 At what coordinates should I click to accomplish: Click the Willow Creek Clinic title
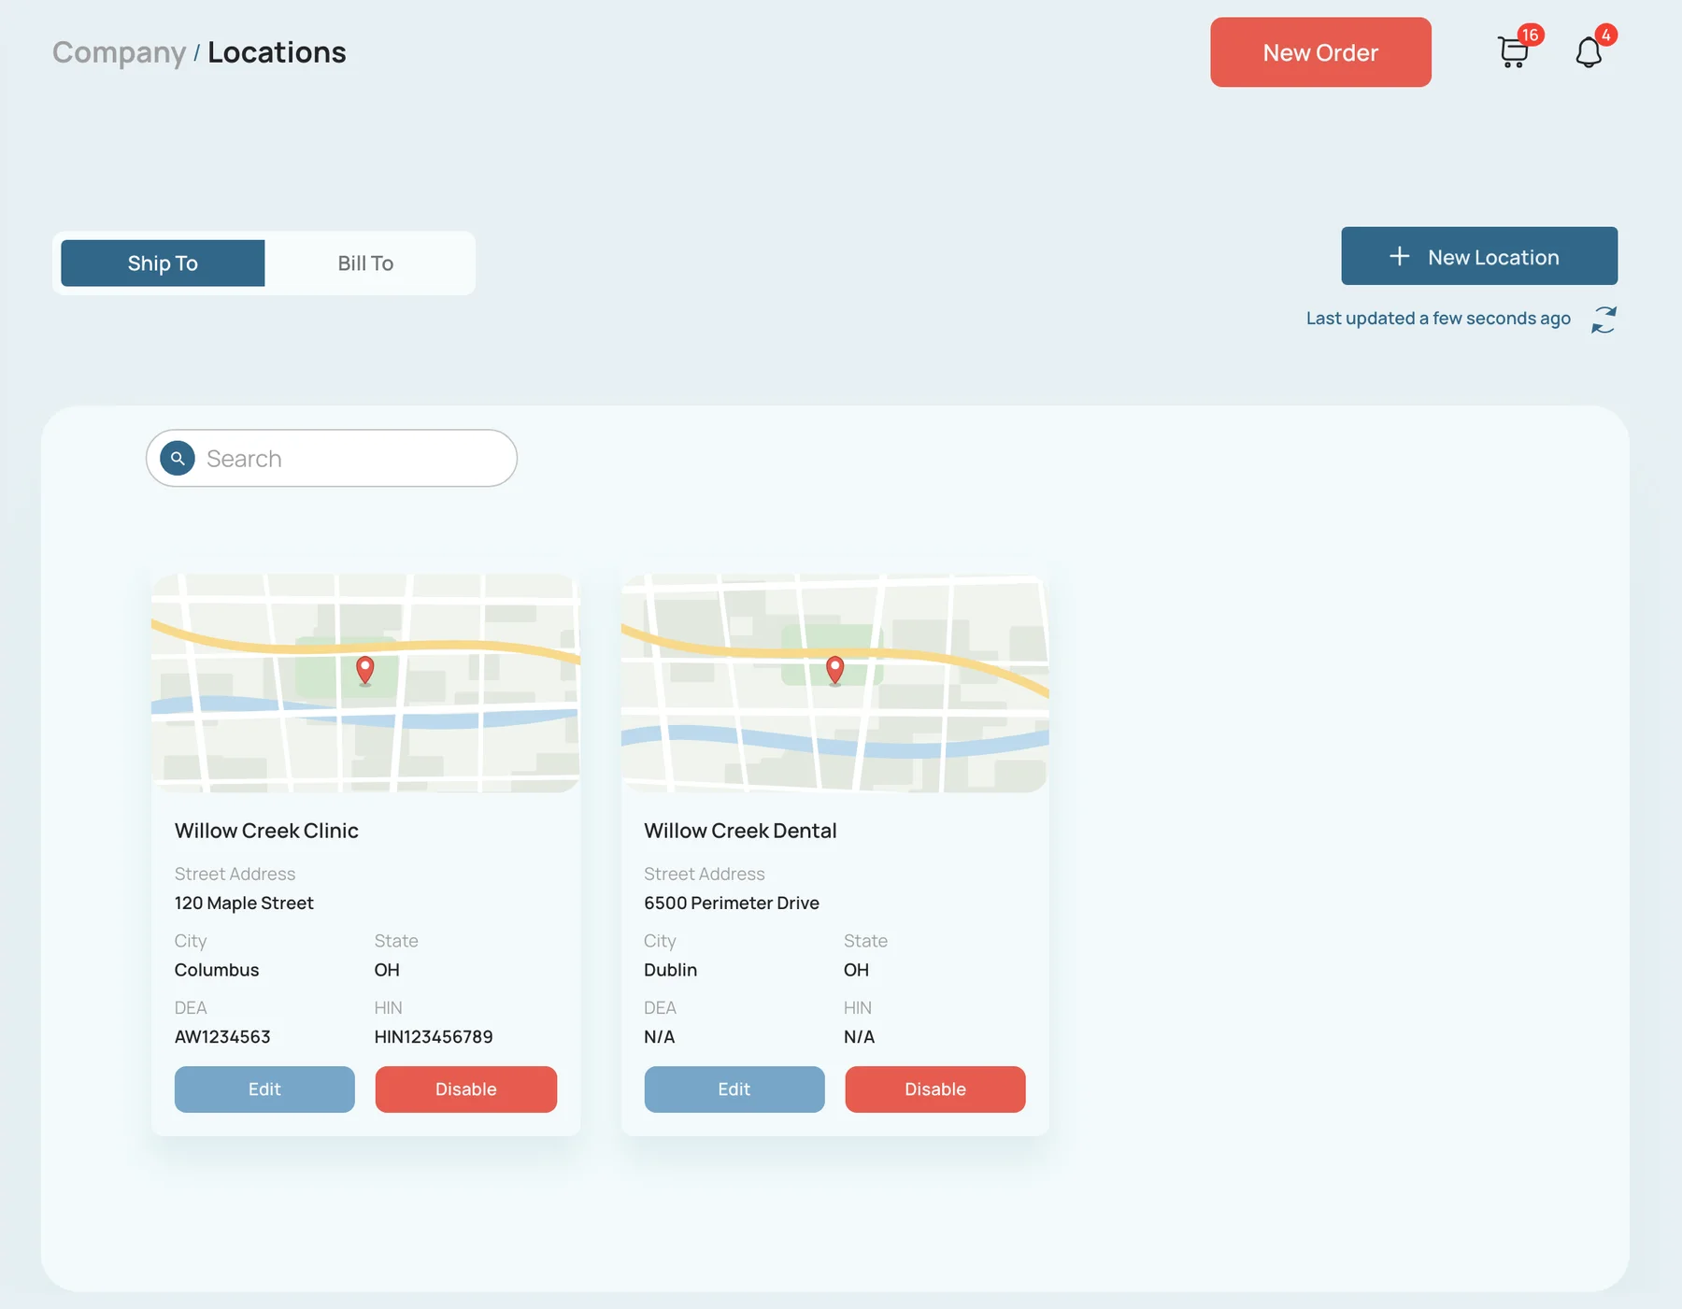pyautogui.click(x=266, y=831)
